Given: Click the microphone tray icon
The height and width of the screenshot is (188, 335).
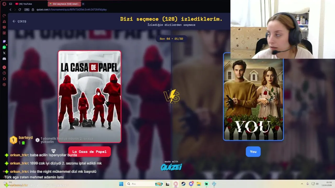Looking at the screenshot, I should 308,184.
